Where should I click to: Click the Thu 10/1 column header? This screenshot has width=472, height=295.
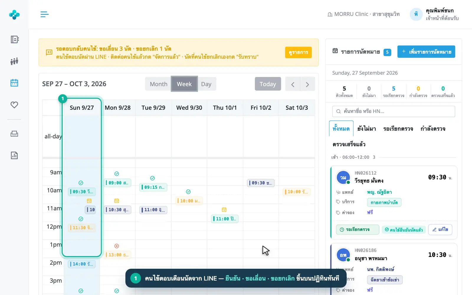225,108
